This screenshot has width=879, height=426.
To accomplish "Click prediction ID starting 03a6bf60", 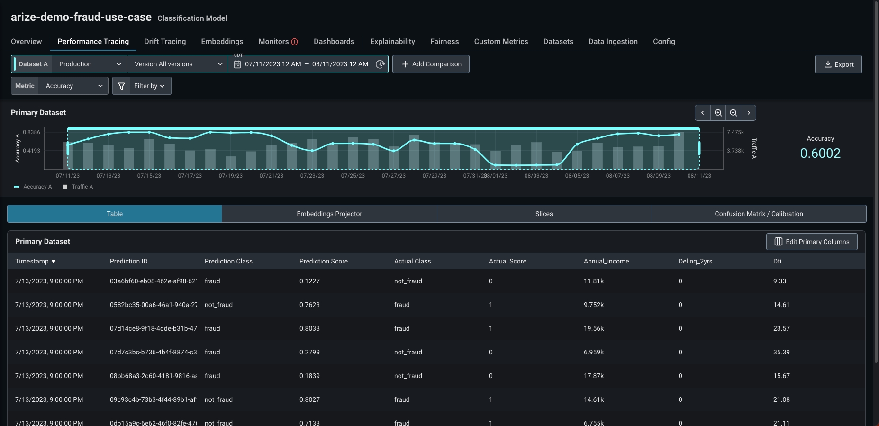I will point(154,281).
